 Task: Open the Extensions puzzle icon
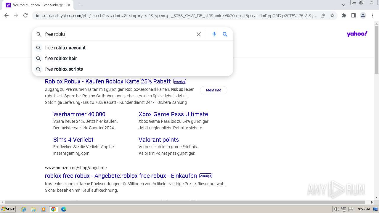(344, 15)
